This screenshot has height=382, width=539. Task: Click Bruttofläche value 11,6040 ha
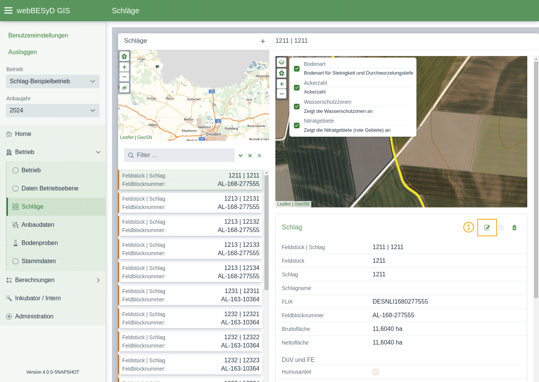tap(387, 329)
